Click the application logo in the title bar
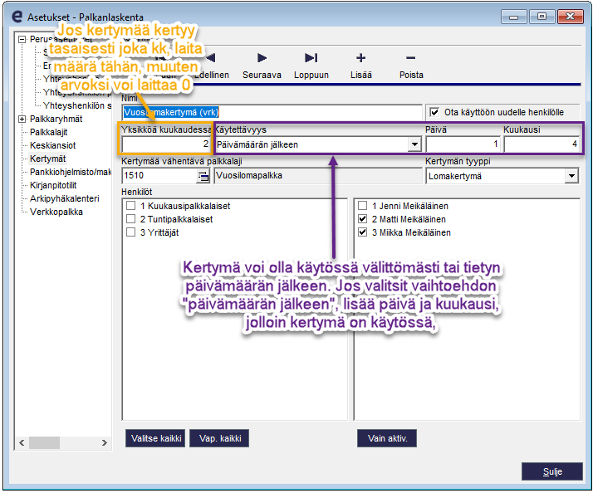This screenshot has height=493, width=593. tap(17, 17)
